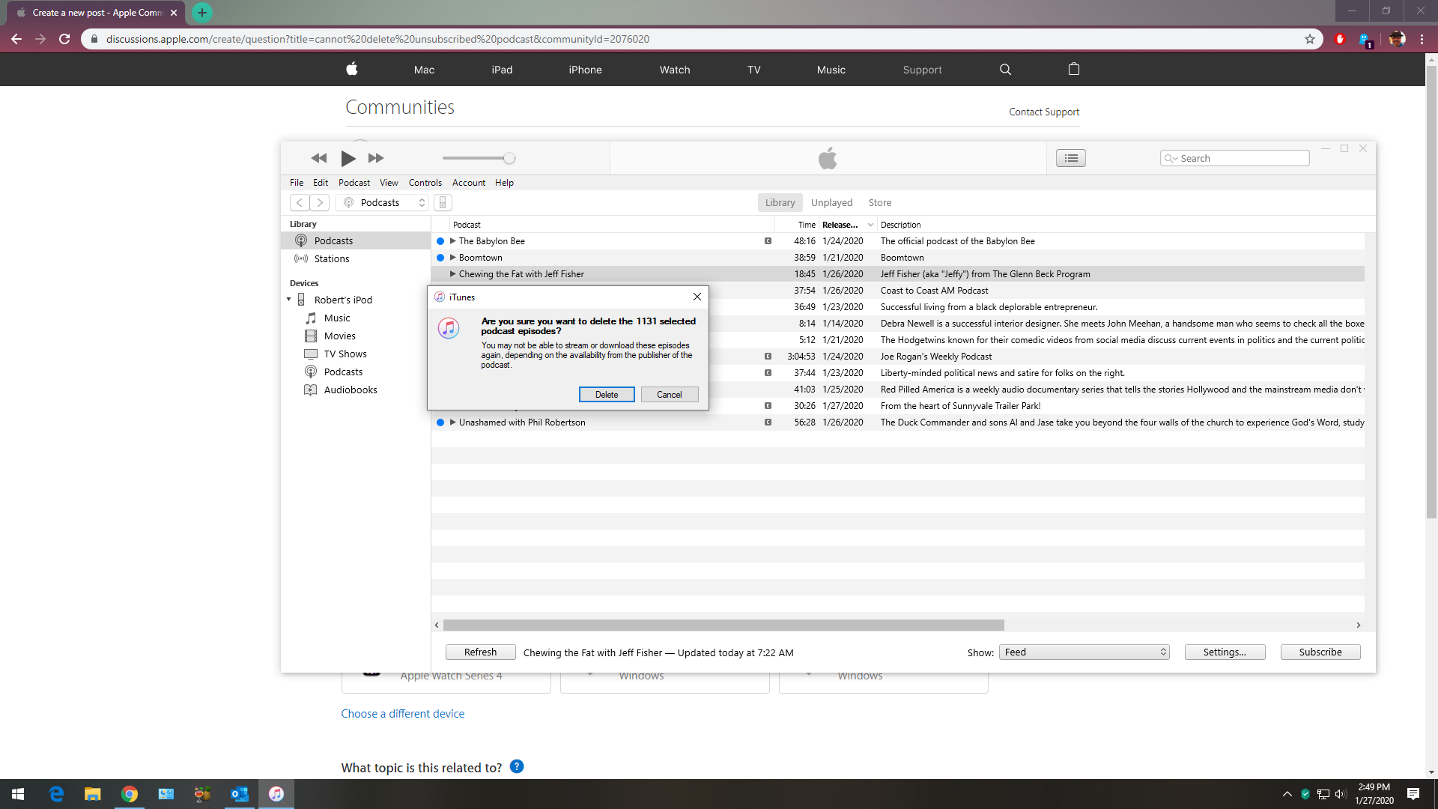Image resolution: width=1438 pixels, height=809 pixels.
Task: Click the iTunes icon in taskbar
Action: click(x=276, y=794)
